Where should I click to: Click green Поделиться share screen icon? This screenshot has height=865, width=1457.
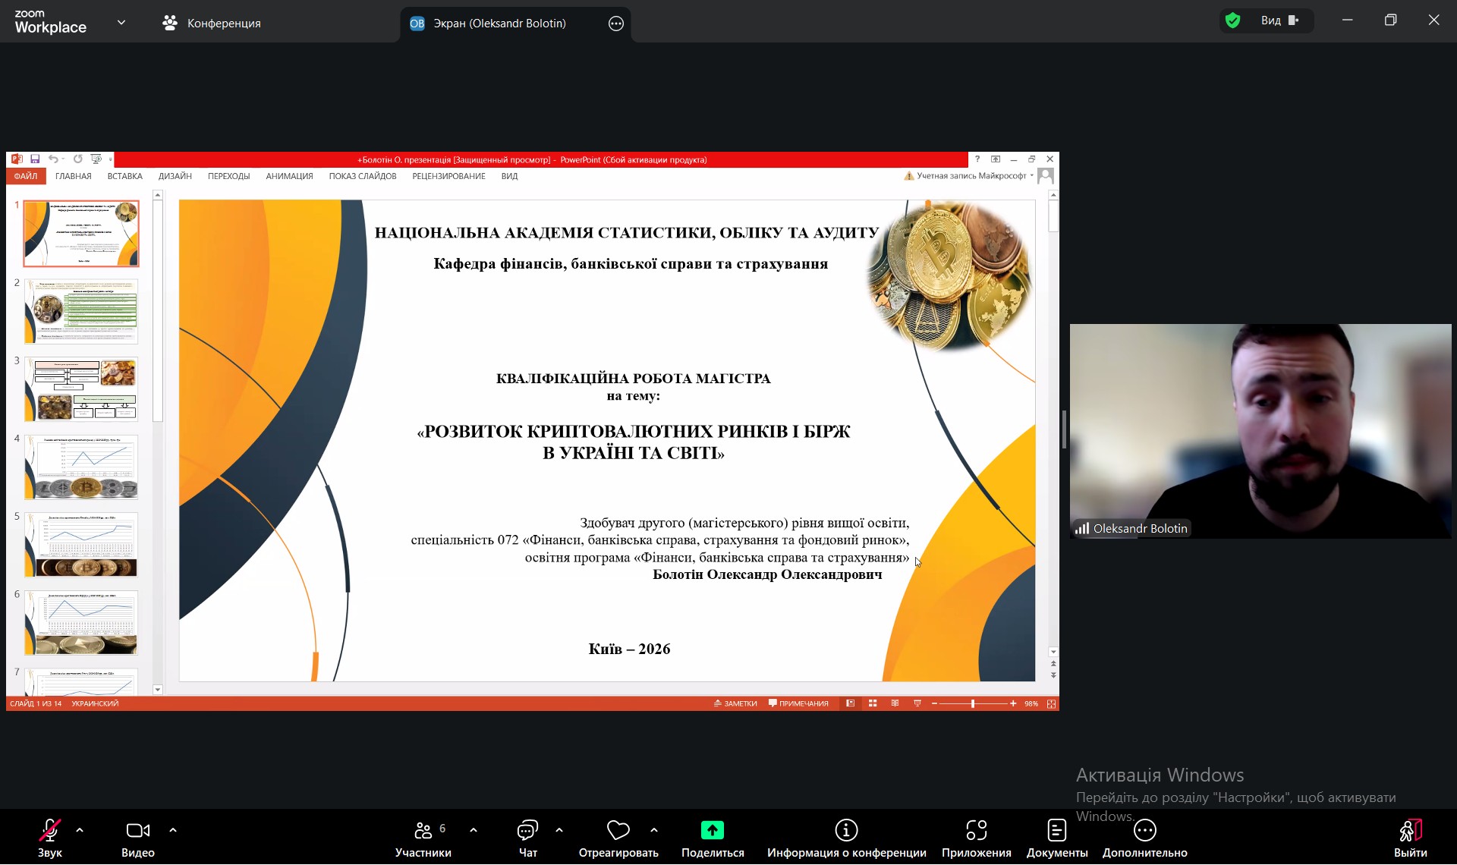712,831
